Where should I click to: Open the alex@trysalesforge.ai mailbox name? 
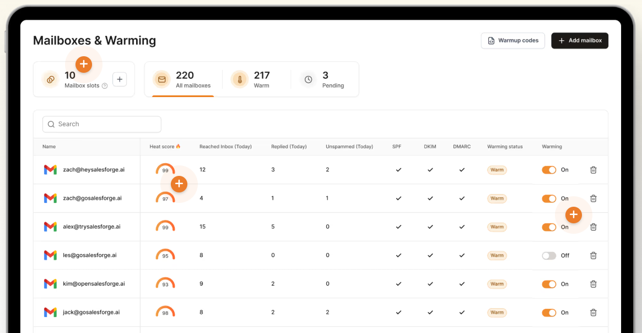[x=91, y=227]
